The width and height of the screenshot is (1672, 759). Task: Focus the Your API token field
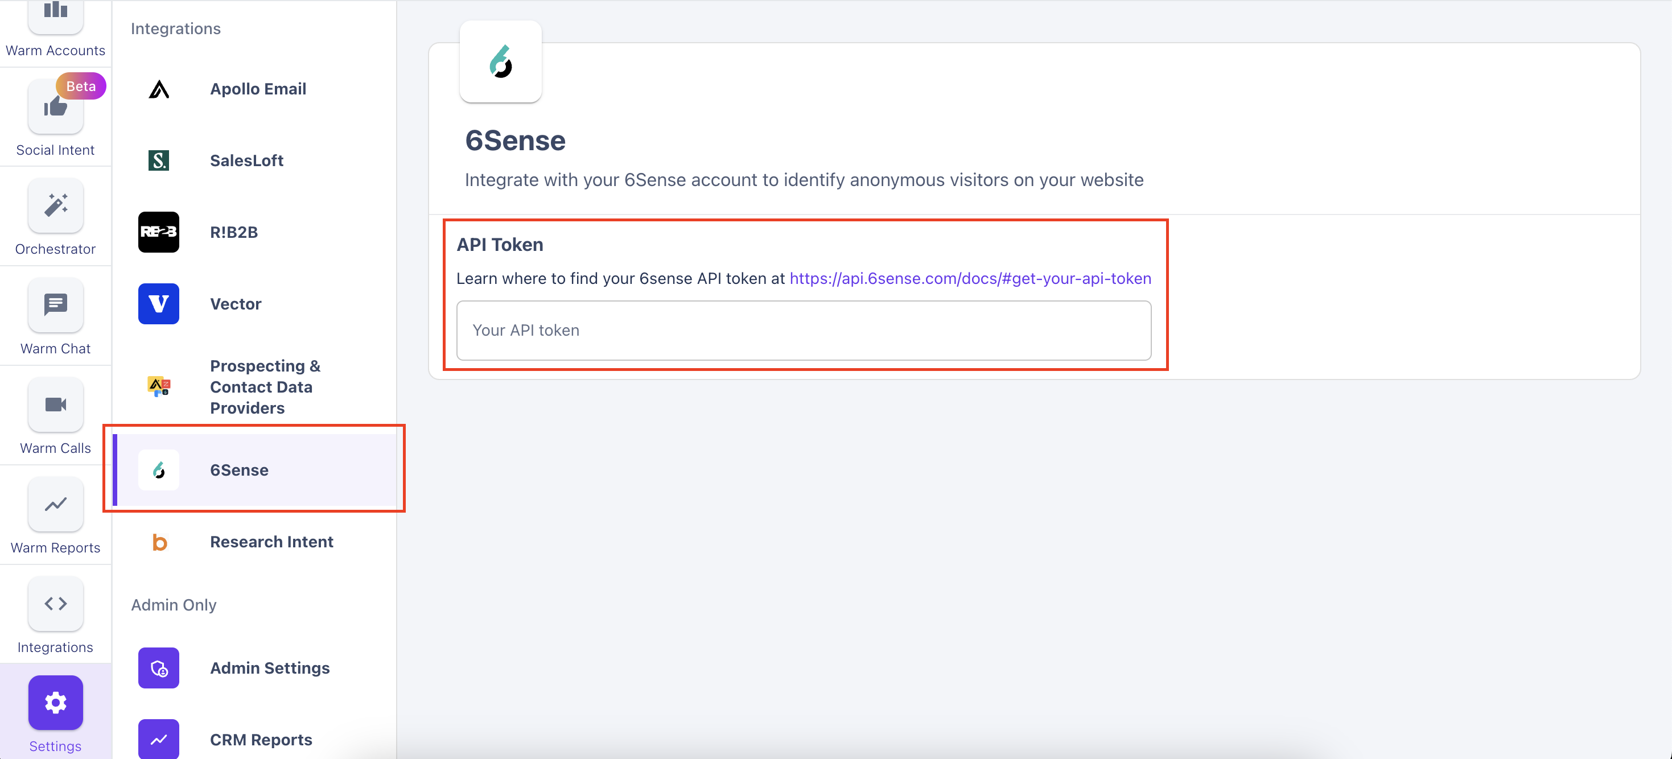click(803, 330)
